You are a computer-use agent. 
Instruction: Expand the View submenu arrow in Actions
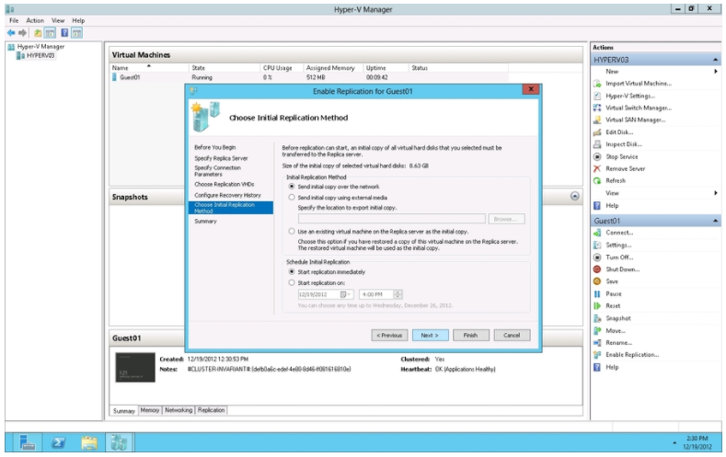click(716, 193)
